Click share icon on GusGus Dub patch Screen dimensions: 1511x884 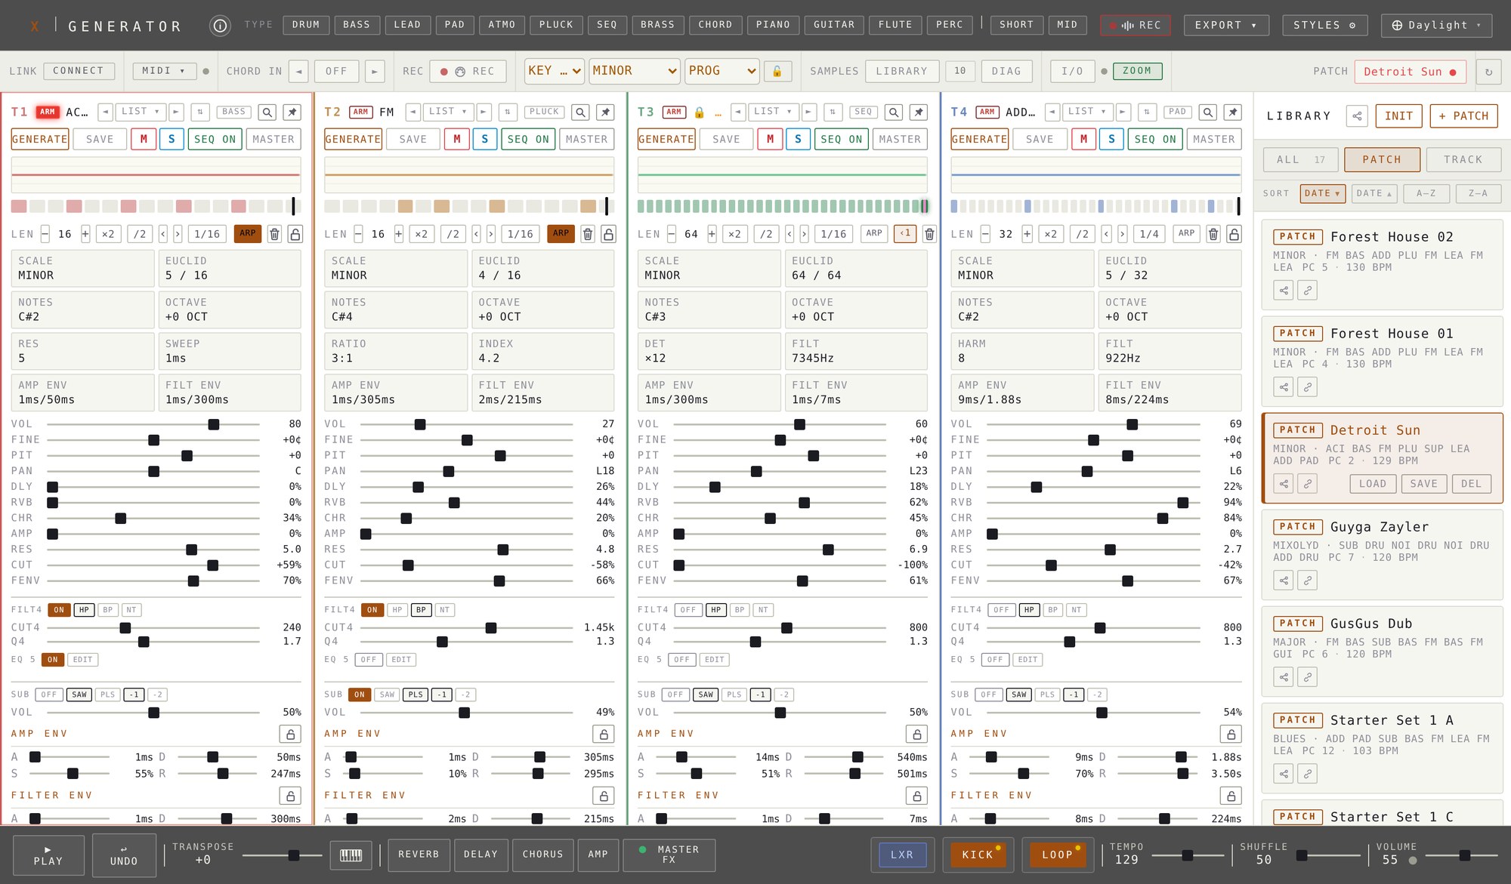(1284, 676)
